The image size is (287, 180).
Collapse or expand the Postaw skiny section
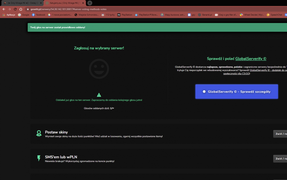[280, 134]
